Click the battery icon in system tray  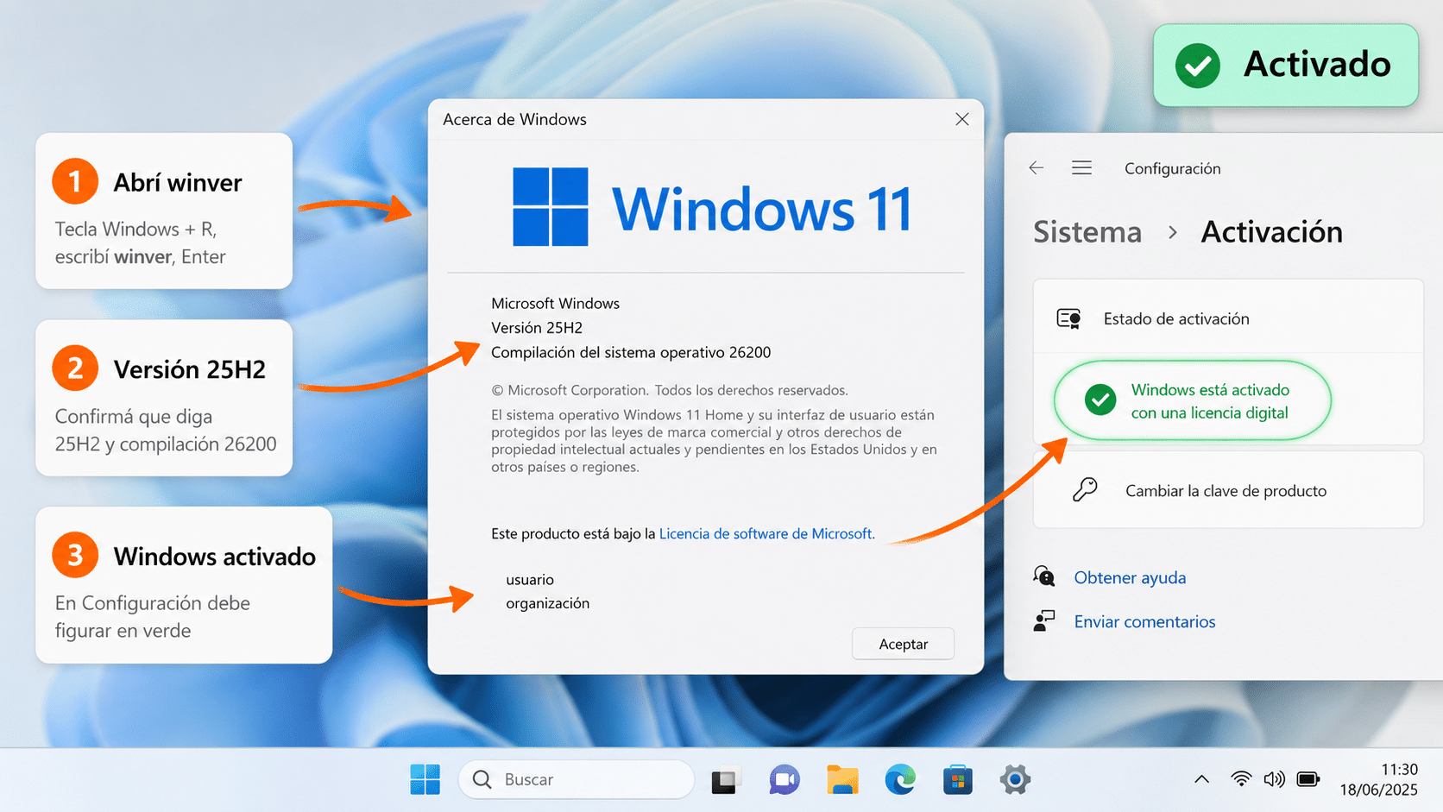tap(1308, 779)
